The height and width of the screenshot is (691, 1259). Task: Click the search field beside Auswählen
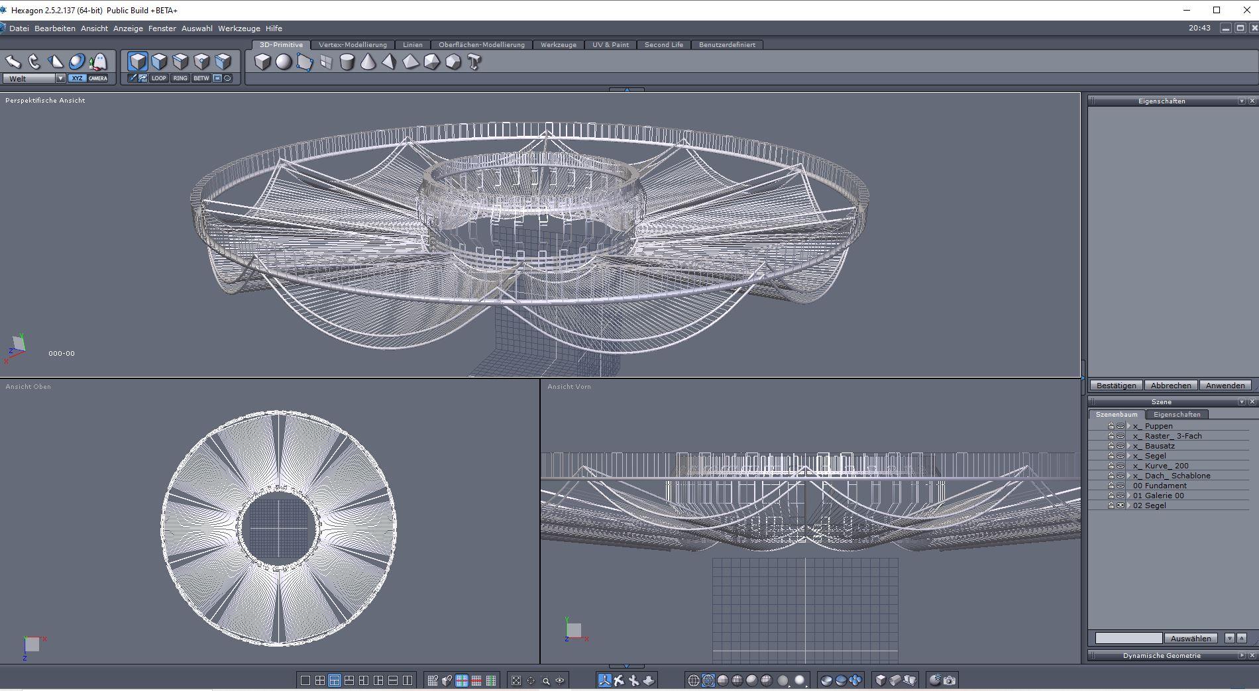point(1128,638)
